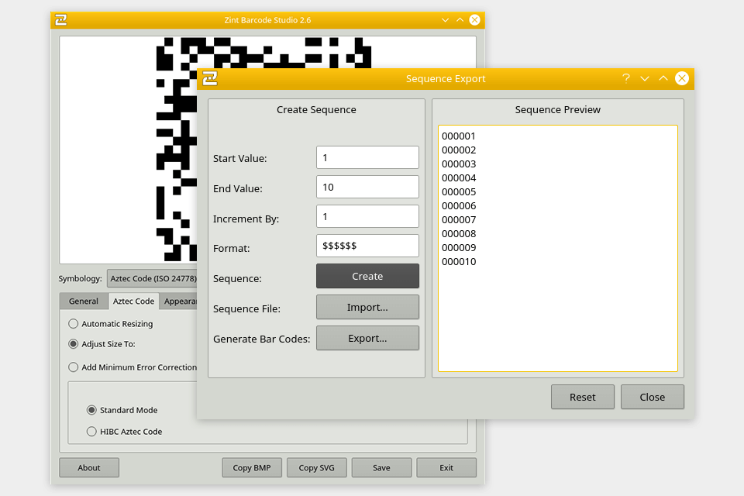
Task: Click the help question mark in Sequence Export
Action: click(626, 78)
